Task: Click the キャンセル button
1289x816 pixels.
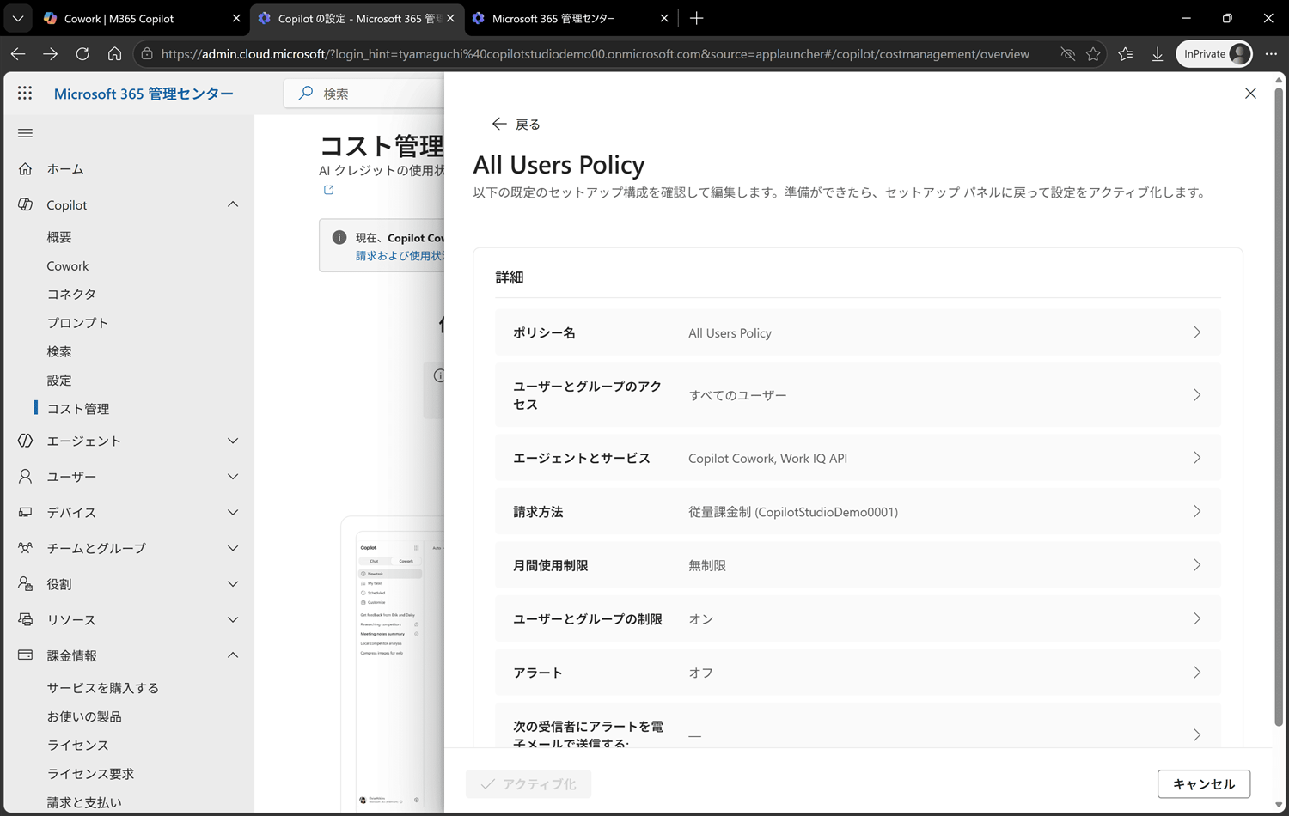Action: point(1204,784)
